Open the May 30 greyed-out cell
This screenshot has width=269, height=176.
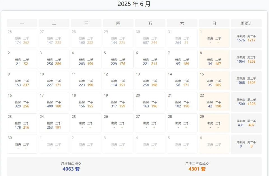tap(150, 38)
